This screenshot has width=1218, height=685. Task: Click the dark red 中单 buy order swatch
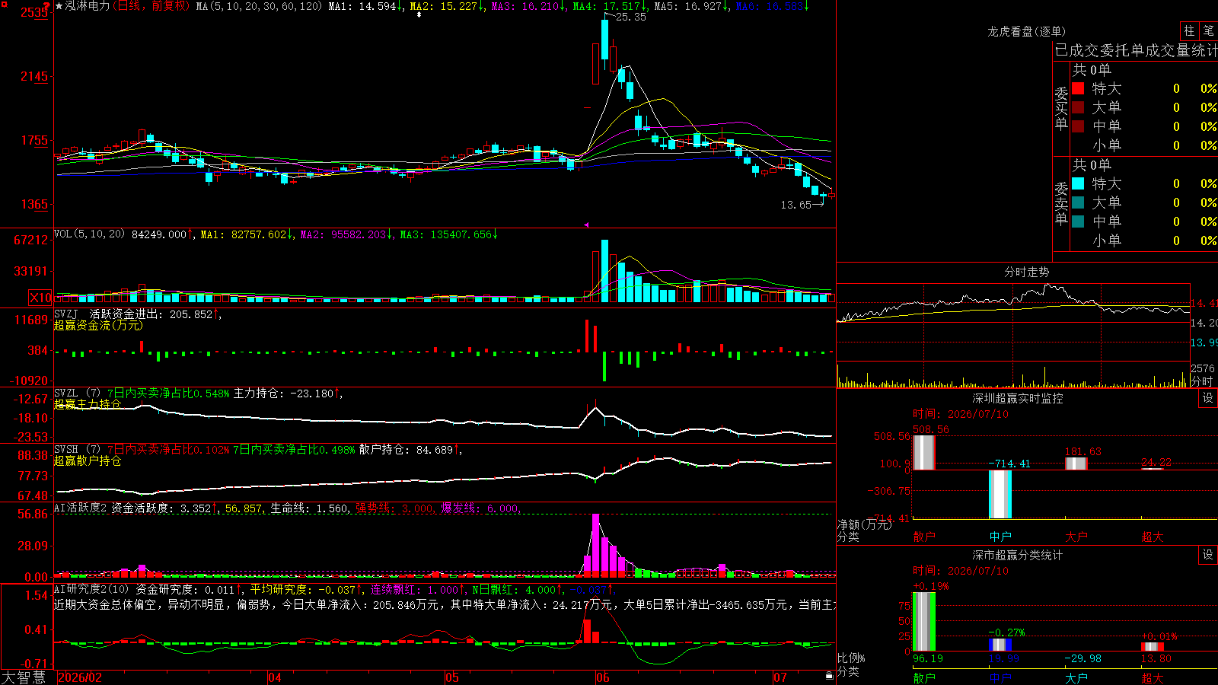[x=1078, y=126]
